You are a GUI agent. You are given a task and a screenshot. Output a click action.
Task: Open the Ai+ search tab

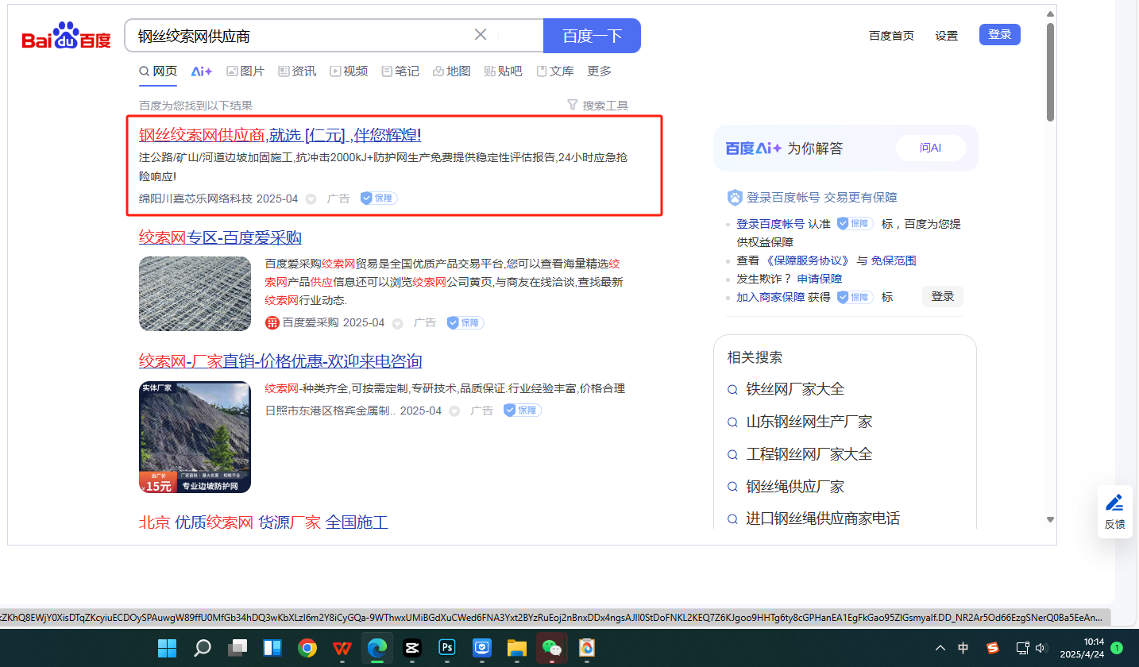click(202, 71)
